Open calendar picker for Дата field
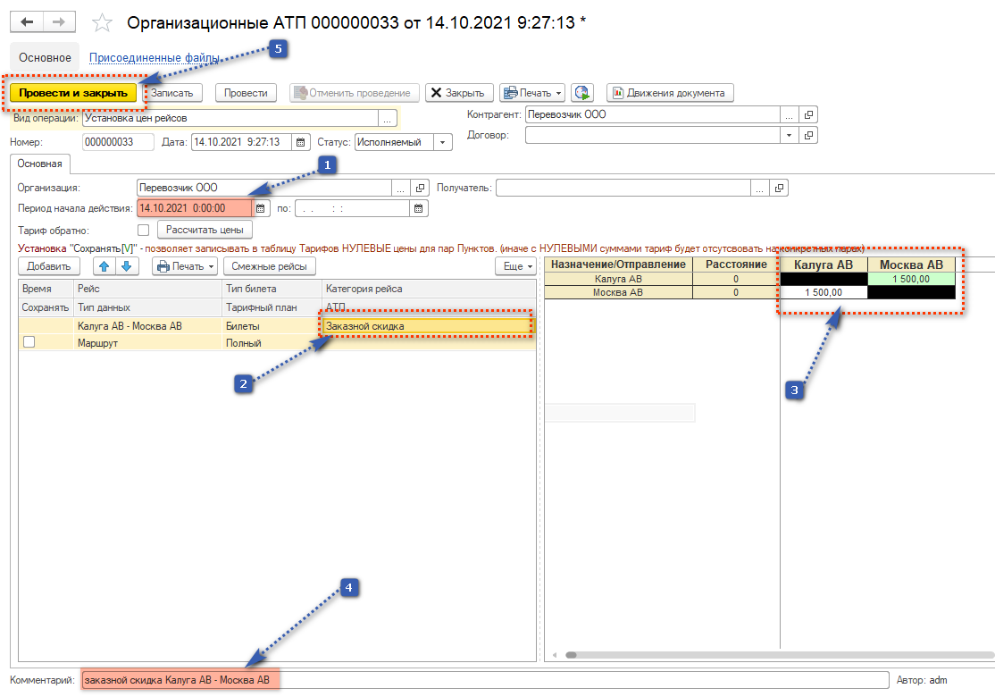The image size is (995, 697). pyautogui.click(x=301, y=142)
